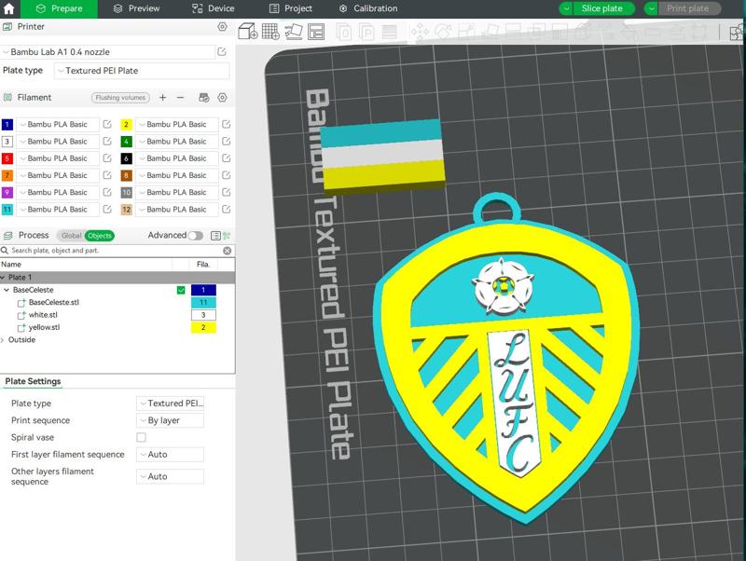Click the Flushing volumes button
Screen dimensions: 746x561
coord(120,97)
